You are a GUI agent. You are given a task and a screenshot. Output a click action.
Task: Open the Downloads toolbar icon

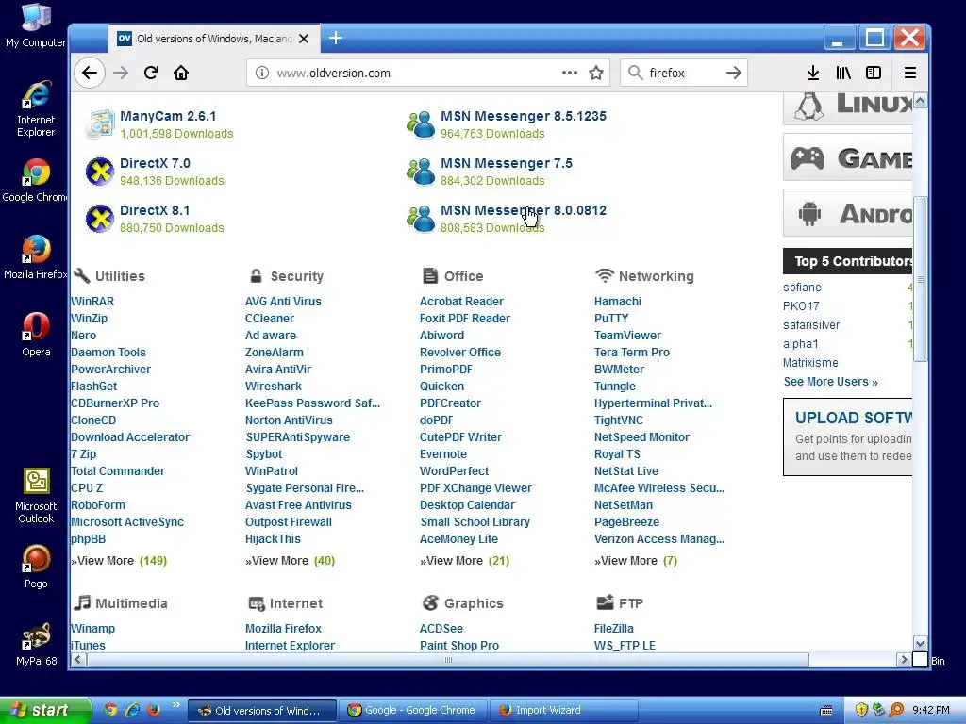pos(812,73)
